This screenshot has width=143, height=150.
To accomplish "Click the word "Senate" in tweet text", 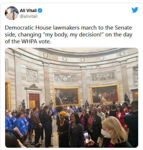I will [123, 28].
